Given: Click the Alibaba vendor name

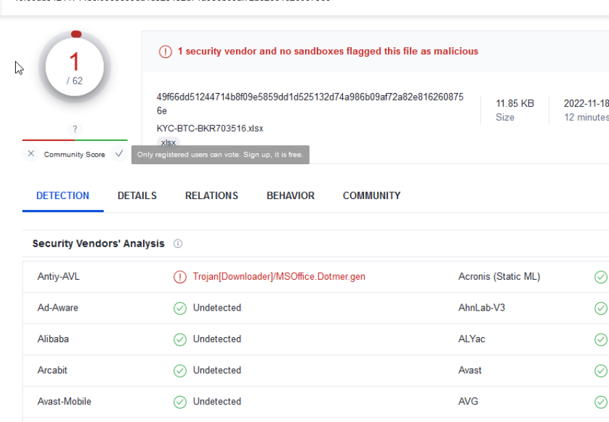Looking at the screenshot, I should (x=53, y=339).
